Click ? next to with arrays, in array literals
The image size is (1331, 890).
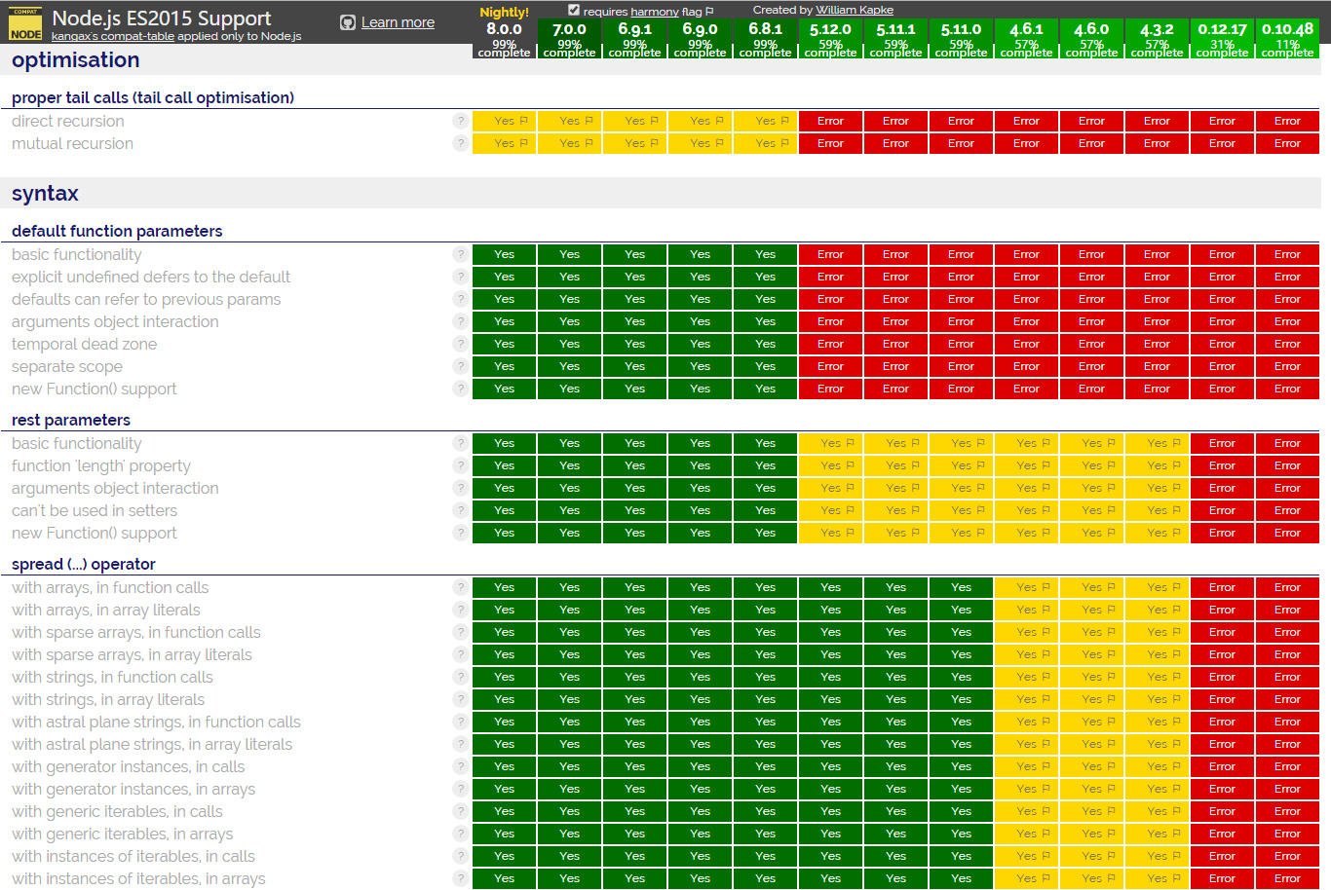(460, 610)
